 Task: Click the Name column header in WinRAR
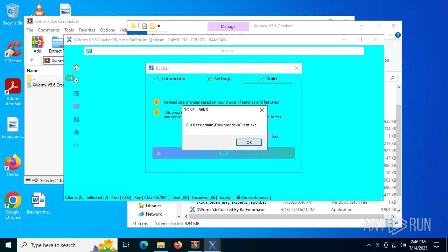coord(33,71)
